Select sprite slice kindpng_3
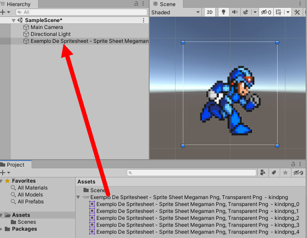The image size is (307, 238). point(198,225)
